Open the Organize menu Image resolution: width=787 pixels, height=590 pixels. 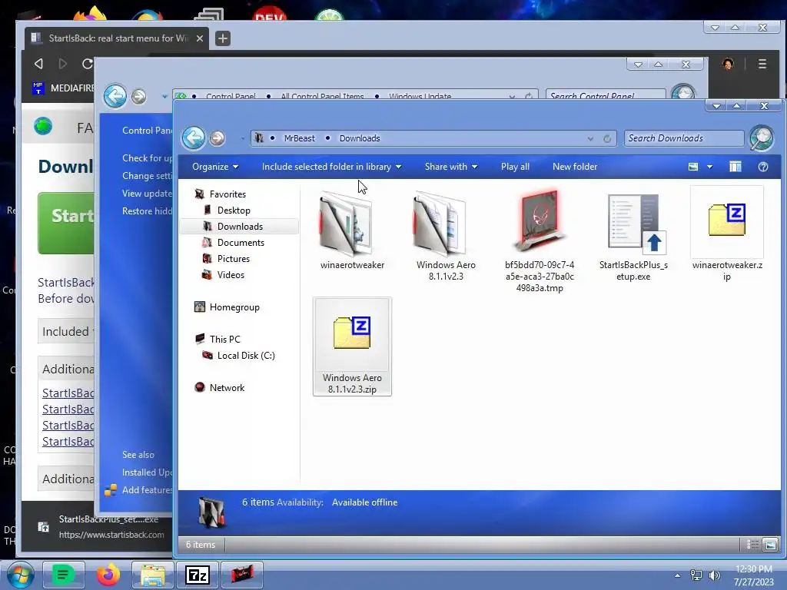point(215,167)
